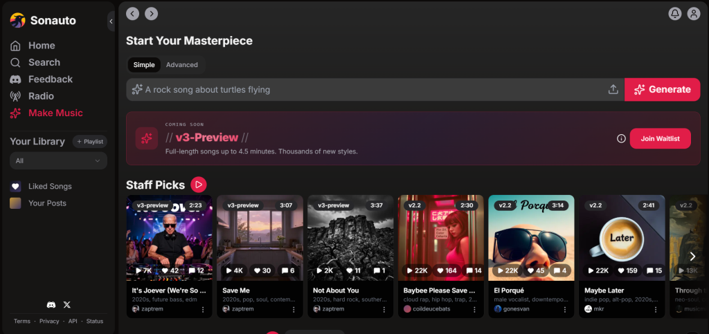This screenshot has width=709, height=334.
Task: Open 15 comments on Maybe Later
Action: click(x=654, y=270)
